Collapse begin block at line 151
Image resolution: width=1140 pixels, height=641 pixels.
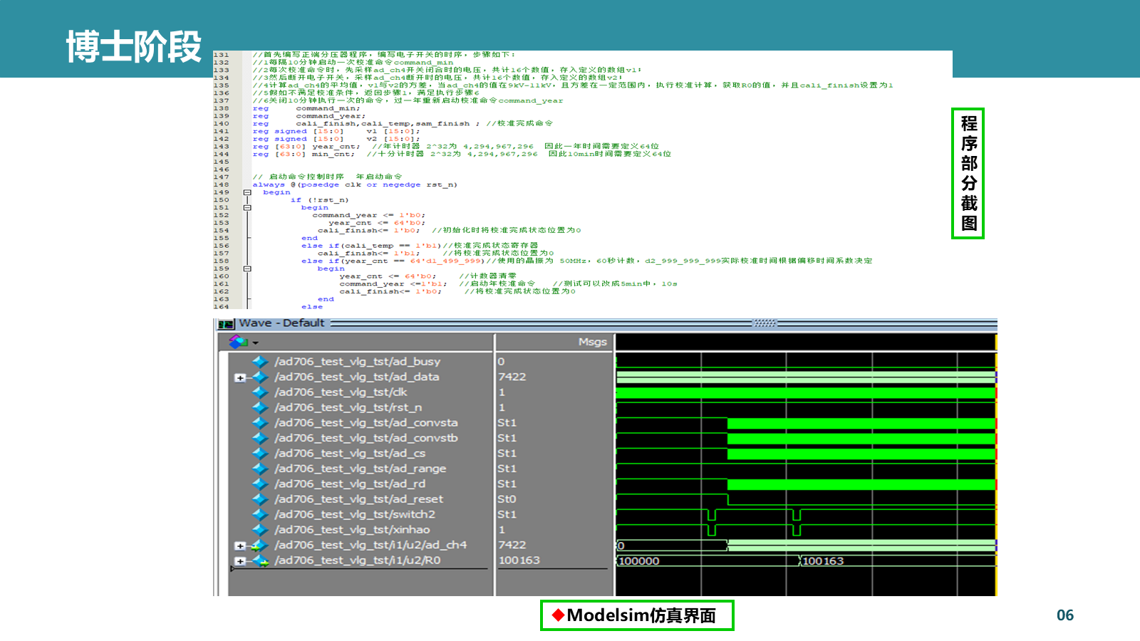point(247,208)
